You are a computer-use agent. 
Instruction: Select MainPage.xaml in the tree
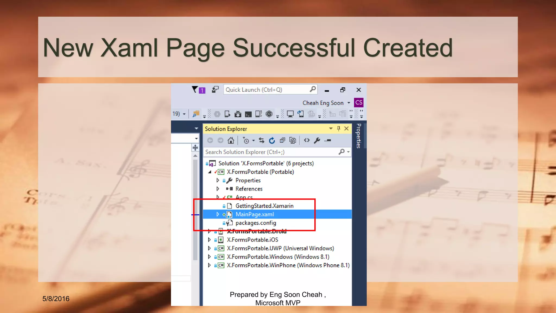click(x=255, y=214)
